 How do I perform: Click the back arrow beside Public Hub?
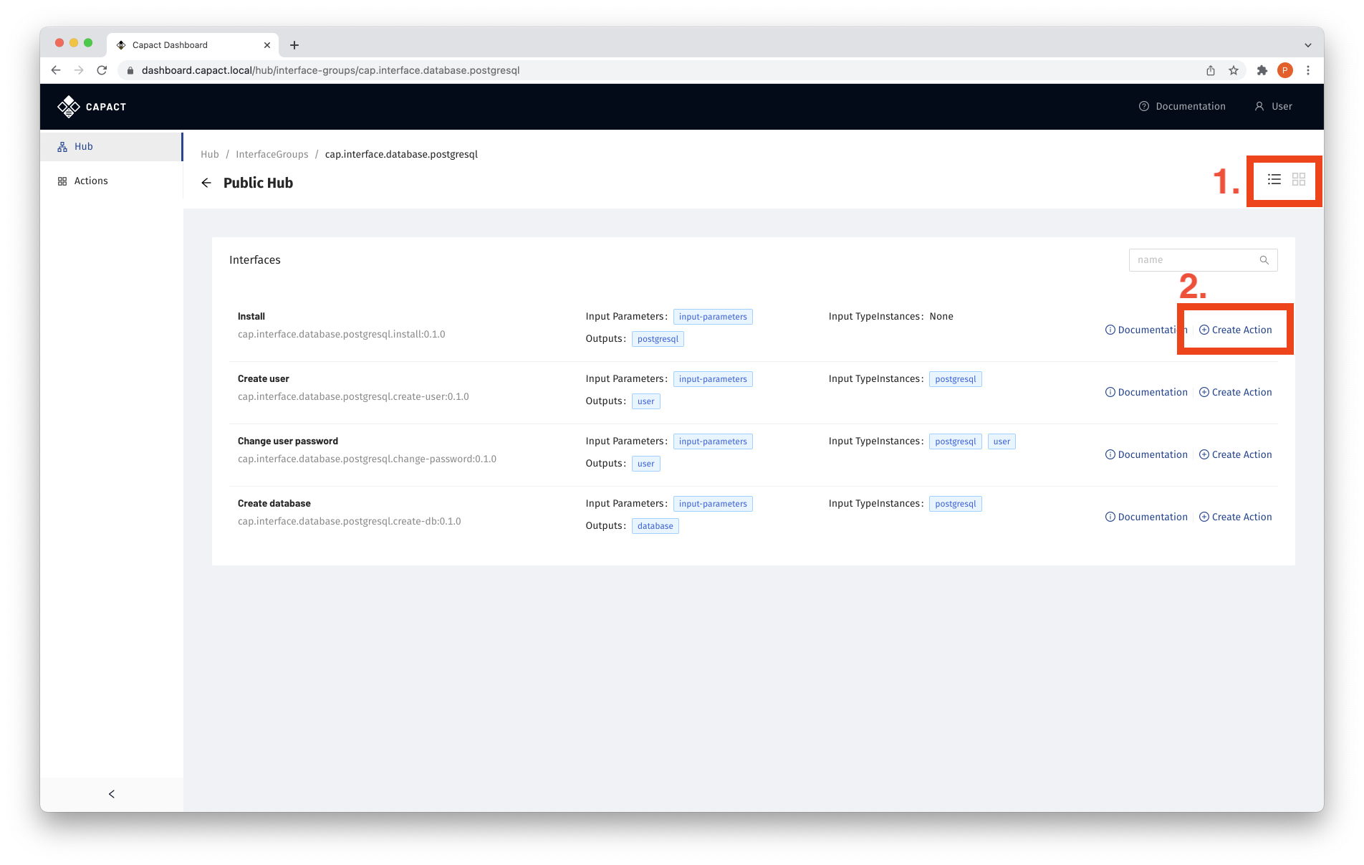[x=206, y=183]
